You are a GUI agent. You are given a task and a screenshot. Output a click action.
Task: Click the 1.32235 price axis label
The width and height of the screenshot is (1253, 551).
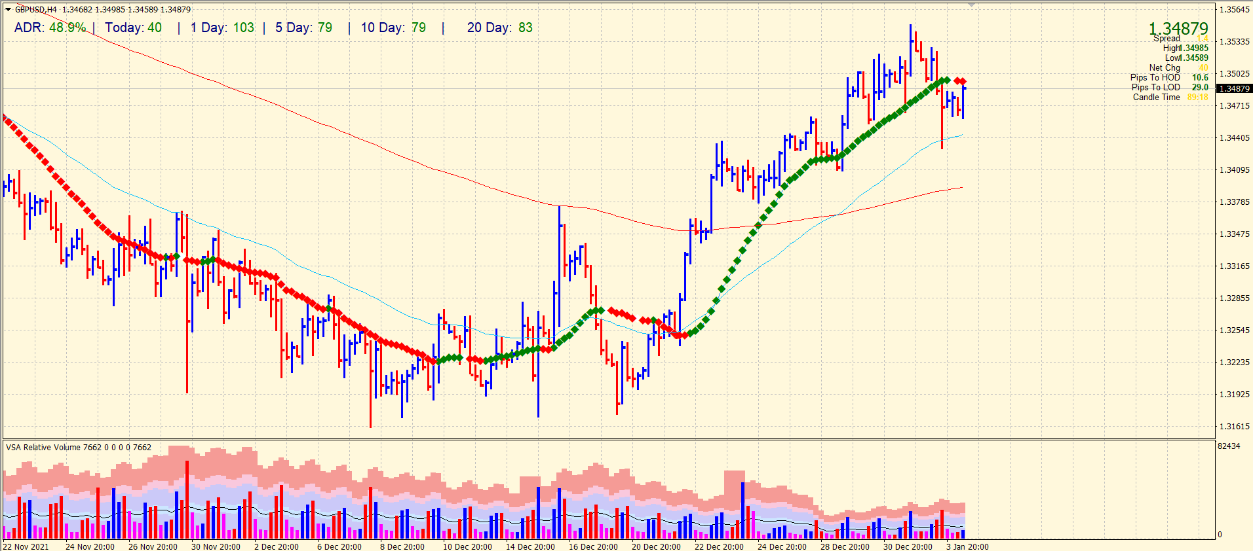(x=1235, y=363)
